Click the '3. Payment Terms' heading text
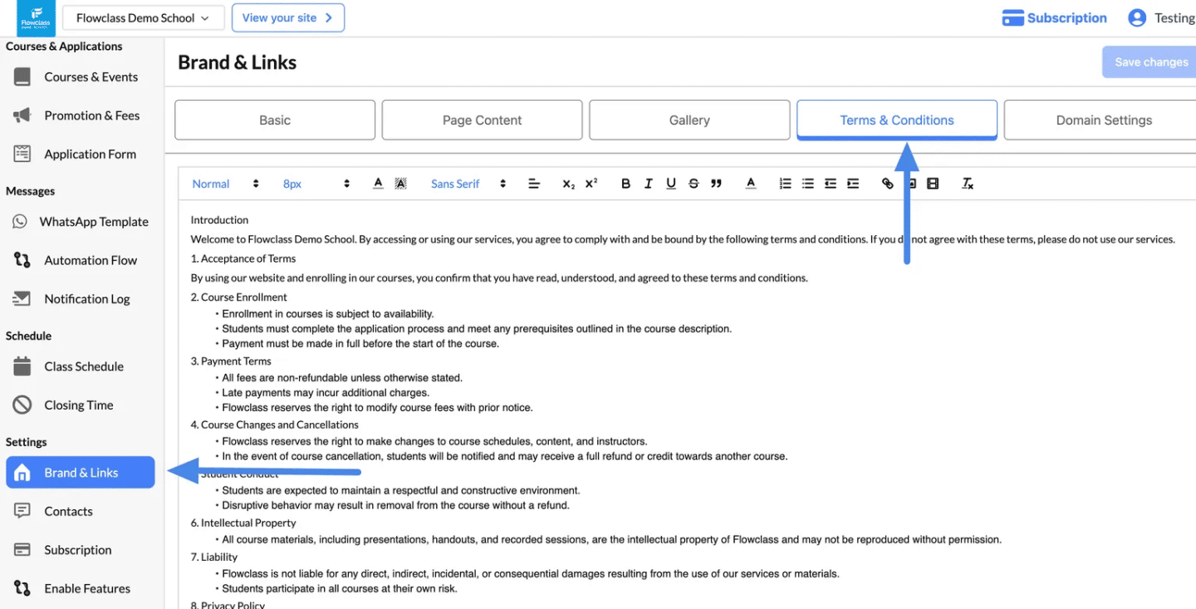 tap(231, 361)
